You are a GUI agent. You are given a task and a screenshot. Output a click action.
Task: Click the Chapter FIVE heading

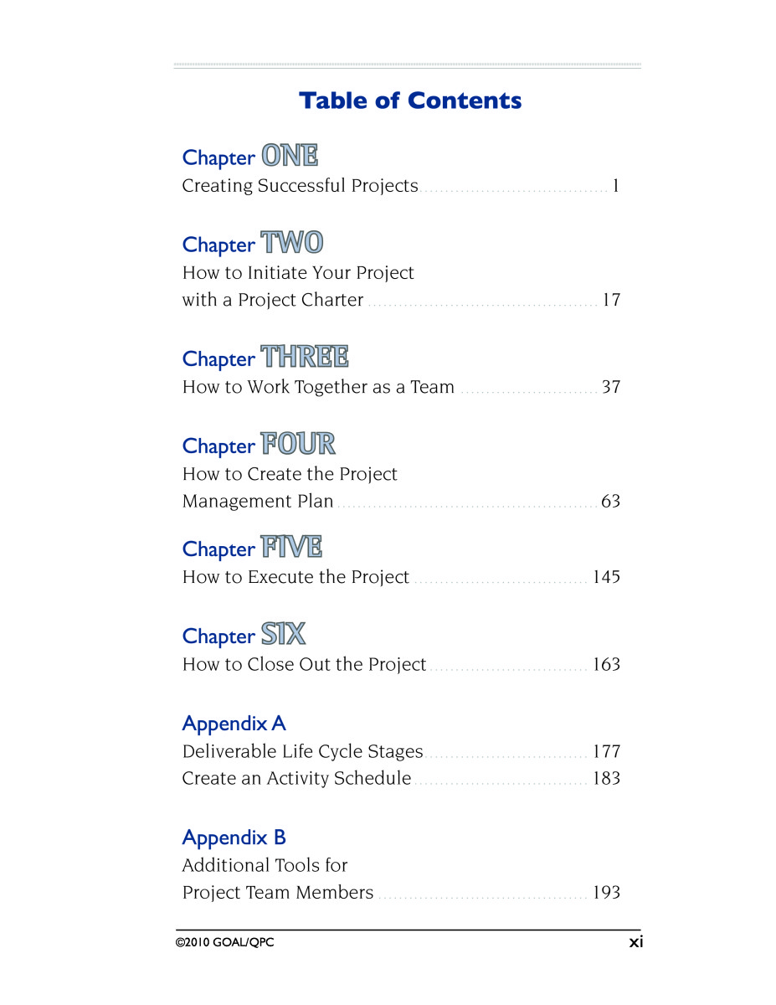(x=252, y=548)
